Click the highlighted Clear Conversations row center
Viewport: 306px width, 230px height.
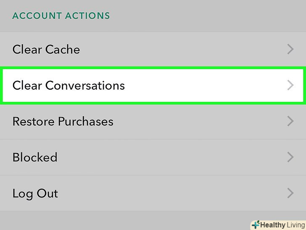coord(153,86)
